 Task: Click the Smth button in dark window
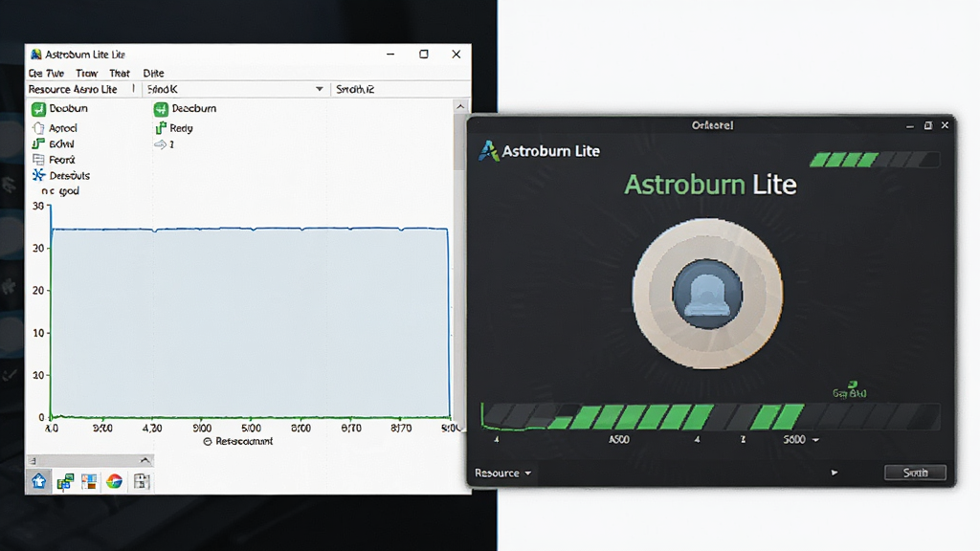[x=915, y=473]
